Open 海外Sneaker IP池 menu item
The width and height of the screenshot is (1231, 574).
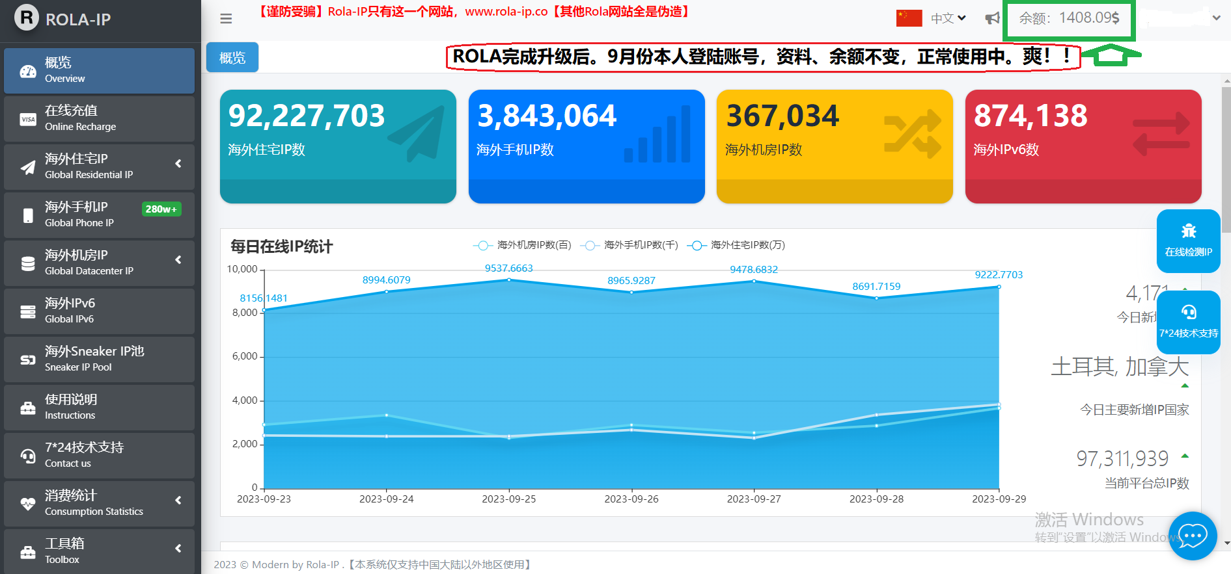(99, 359)
